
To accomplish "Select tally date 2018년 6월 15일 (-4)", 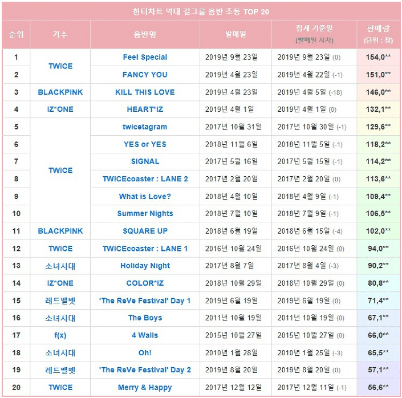I will point(310,231).
